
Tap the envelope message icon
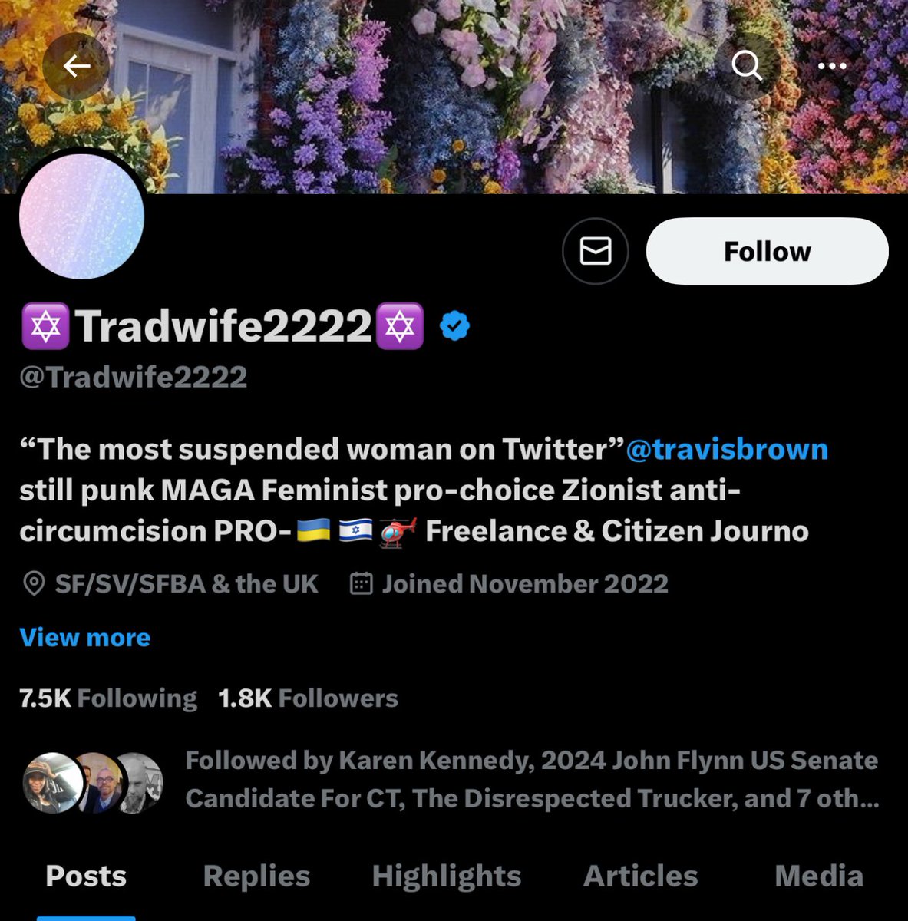[x=596, y=251]
